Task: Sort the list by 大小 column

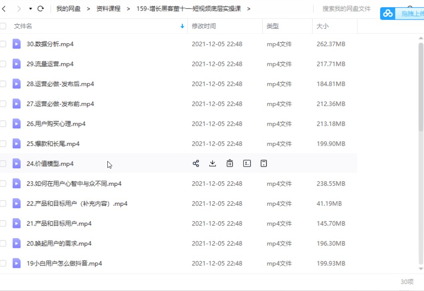Action: pos(322,26)
